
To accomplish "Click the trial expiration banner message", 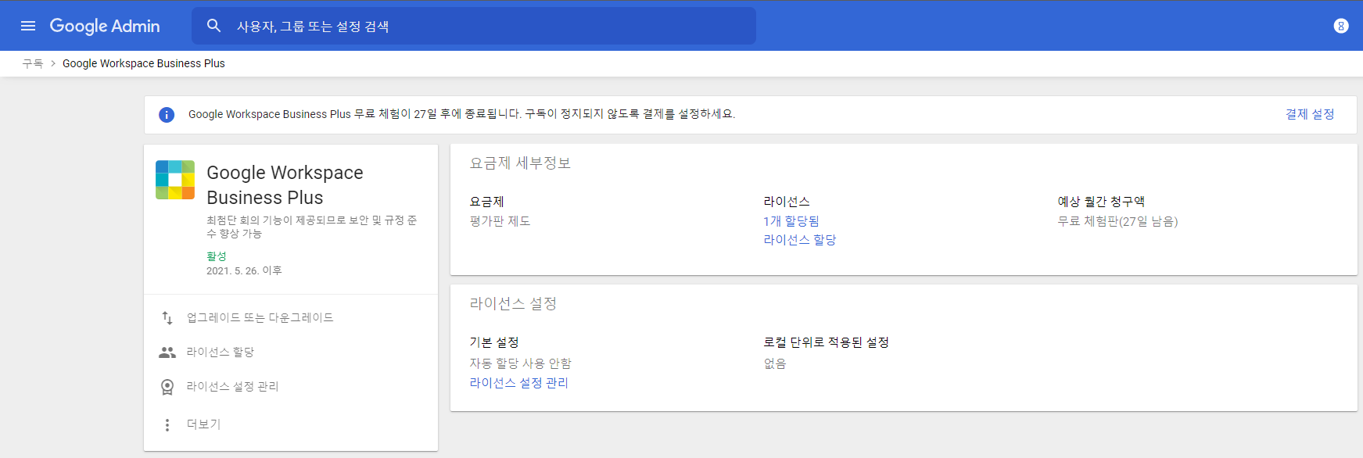I will [461, 114].
